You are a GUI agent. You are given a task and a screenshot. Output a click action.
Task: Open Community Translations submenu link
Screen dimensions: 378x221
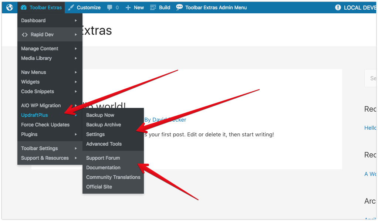(113, 177)
